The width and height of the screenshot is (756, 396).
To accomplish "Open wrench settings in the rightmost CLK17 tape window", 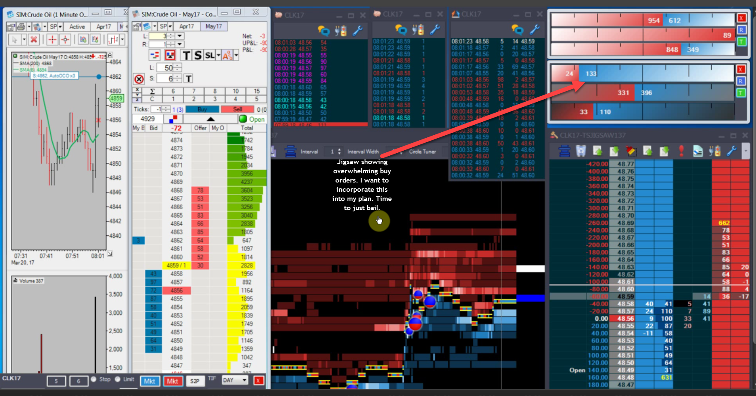I will 535,29.
